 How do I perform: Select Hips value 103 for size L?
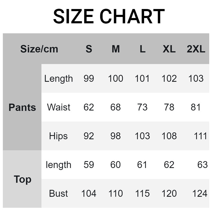(142, 136)
